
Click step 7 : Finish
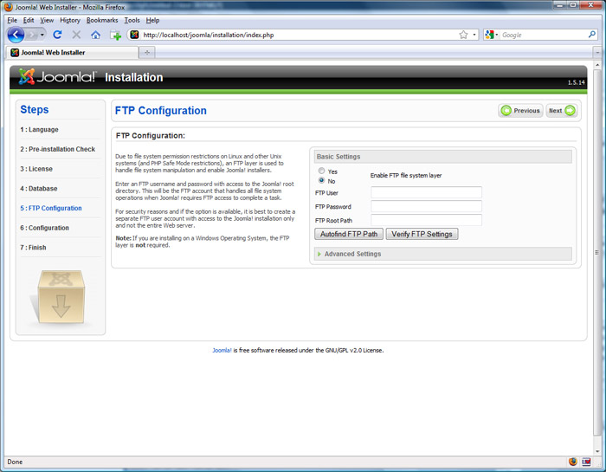point(33,248)
